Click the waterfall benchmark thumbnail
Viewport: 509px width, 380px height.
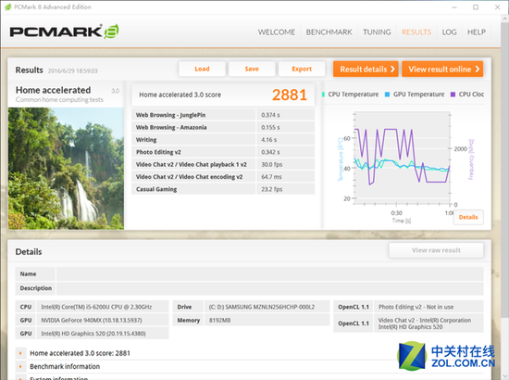66,169
